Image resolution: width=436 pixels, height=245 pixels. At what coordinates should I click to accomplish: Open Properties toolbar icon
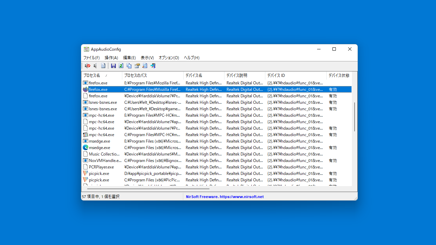tap(137, 66)
